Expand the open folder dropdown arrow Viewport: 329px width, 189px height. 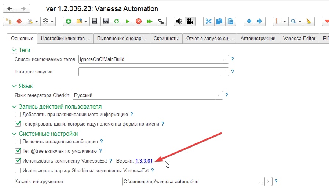86,22
